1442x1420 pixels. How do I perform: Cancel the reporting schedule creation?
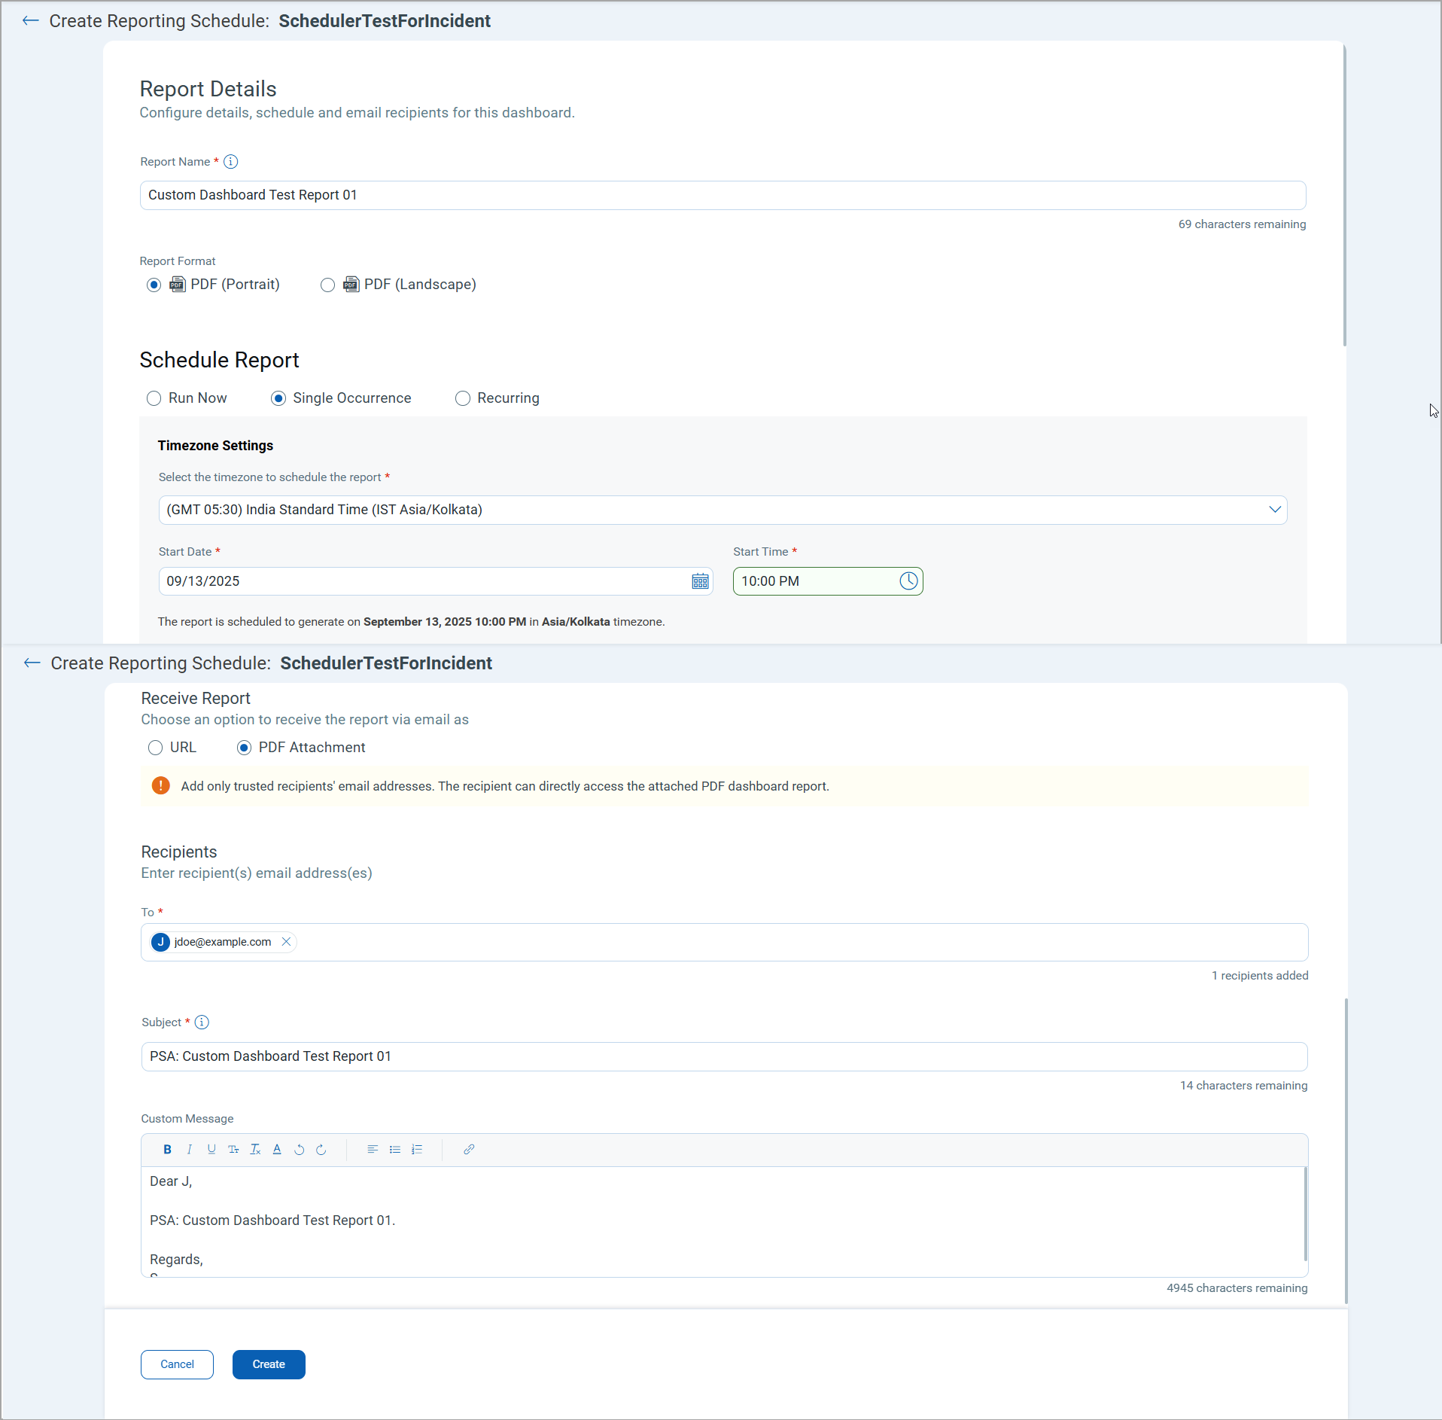(x=177, y=1364)
